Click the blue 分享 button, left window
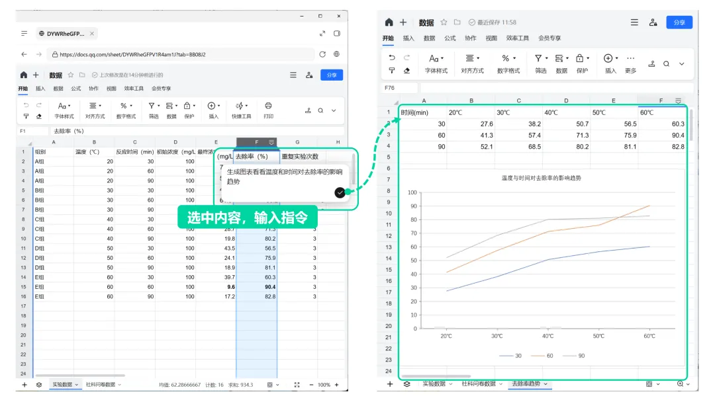Screen dimensions: 715x402 click(x=332, y=75)
